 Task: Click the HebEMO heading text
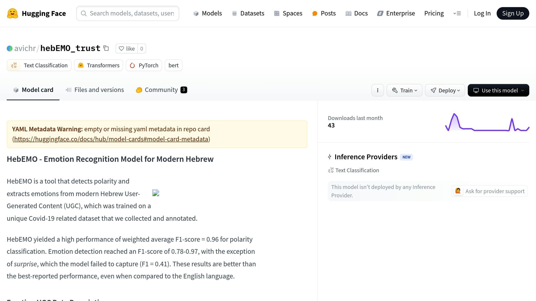click(x=110, y=159)
